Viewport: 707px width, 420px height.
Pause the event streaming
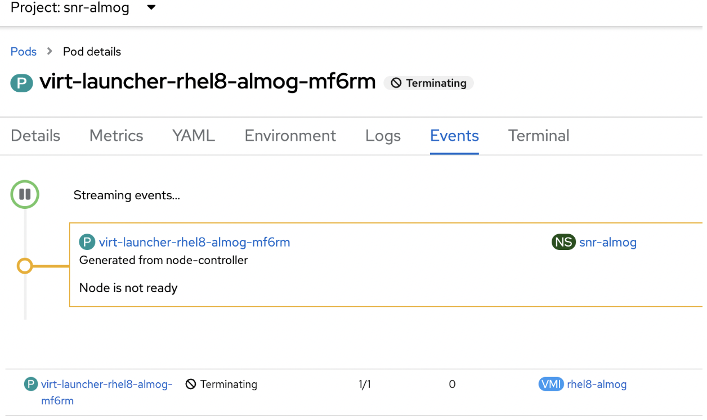click(25, 195)
